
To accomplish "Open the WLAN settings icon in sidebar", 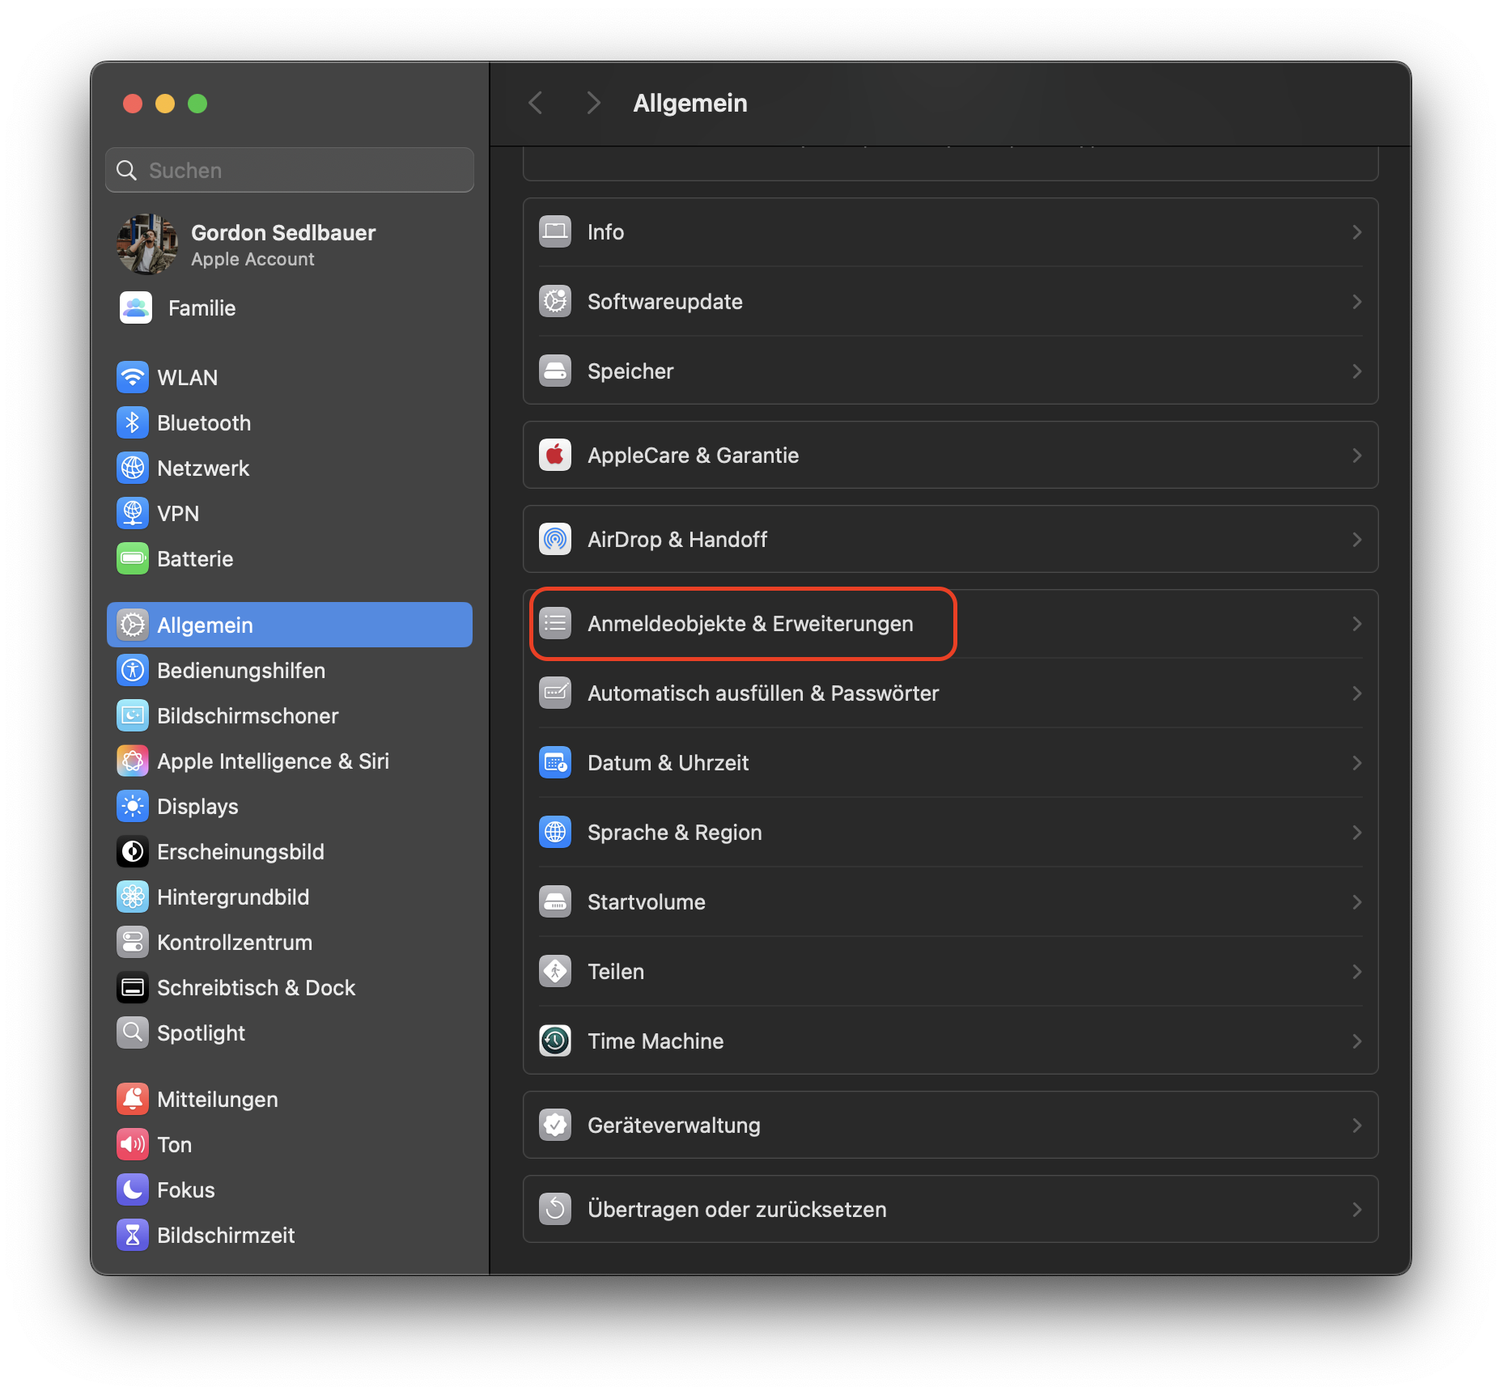I will (132, 377).
